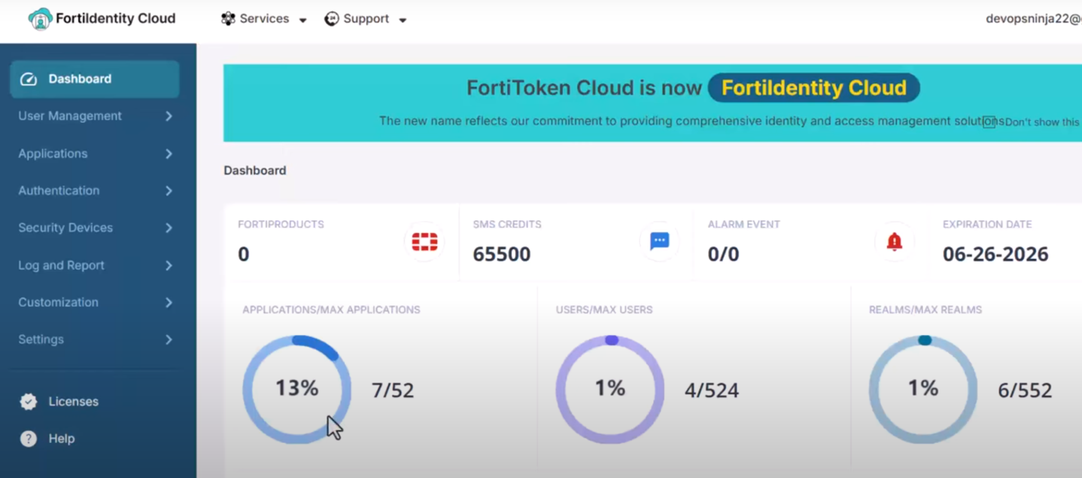
Task: Click the 6/552 realms count
Action: [x=1025, y=390]
